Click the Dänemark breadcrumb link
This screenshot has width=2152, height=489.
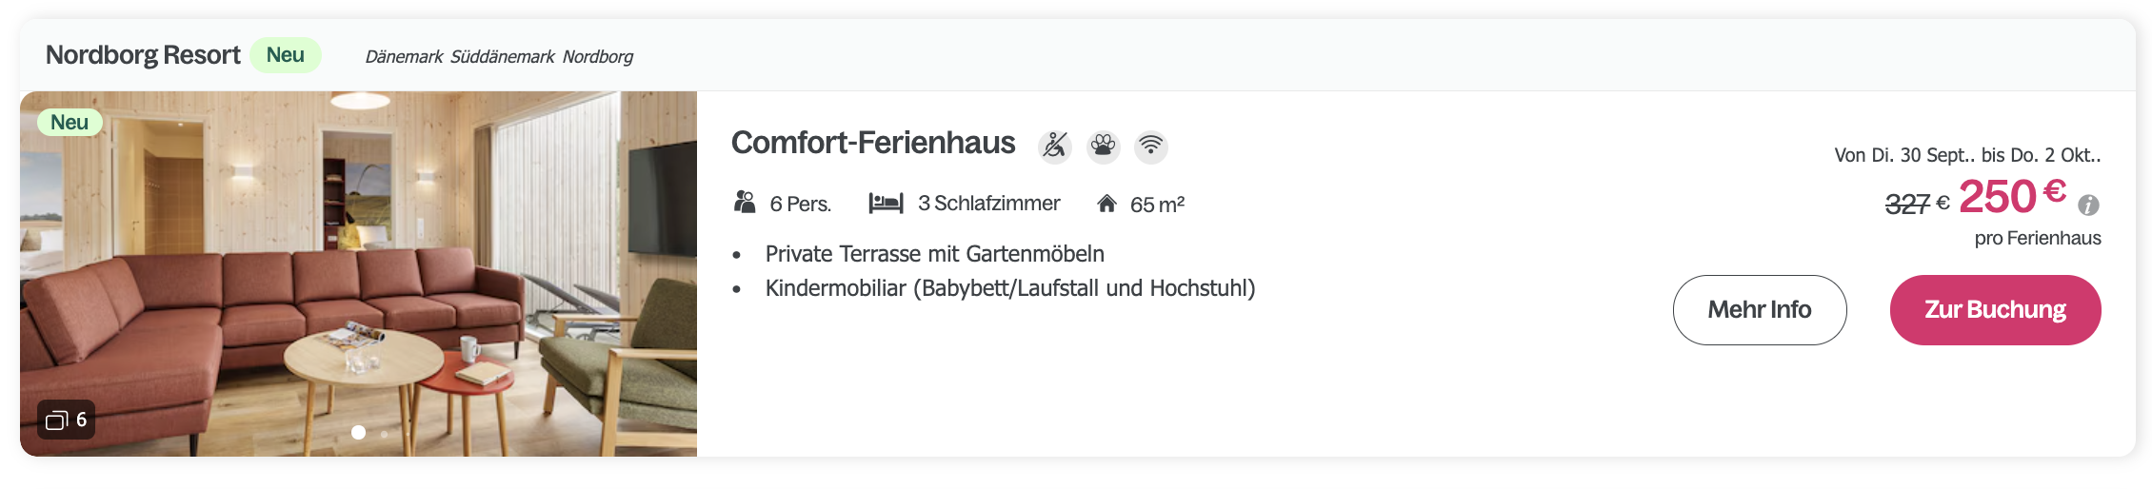404,57
